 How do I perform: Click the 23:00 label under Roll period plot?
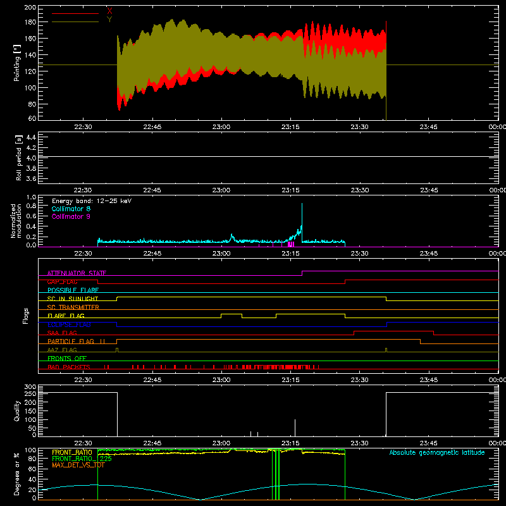221,190
